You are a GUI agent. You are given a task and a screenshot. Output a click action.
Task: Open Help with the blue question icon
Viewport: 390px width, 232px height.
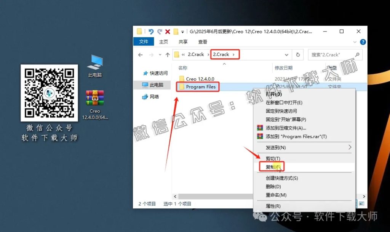363,42
